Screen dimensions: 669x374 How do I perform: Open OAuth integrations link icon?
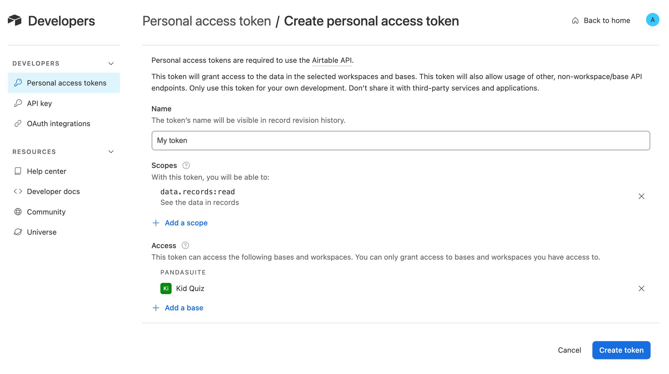[18, 123]
